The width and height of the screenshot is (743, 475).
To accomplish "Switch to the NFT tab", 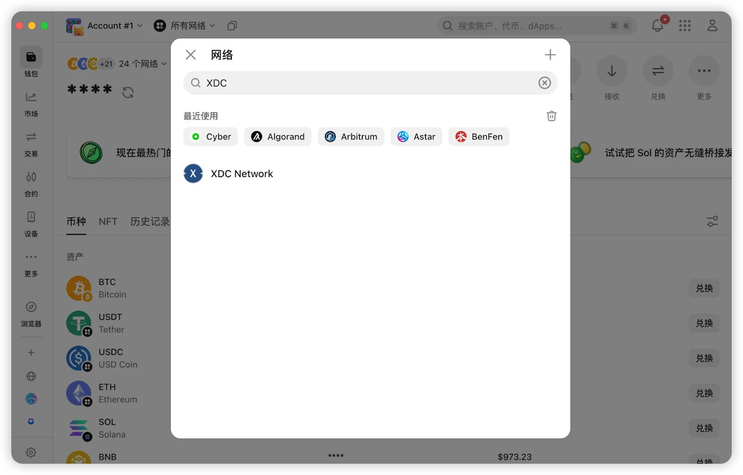I will [108, 222].
